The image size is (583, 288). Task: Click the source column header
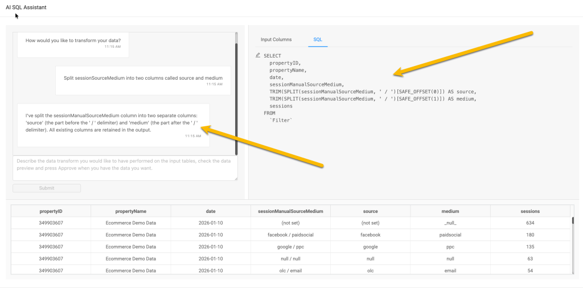pos(370,211)
